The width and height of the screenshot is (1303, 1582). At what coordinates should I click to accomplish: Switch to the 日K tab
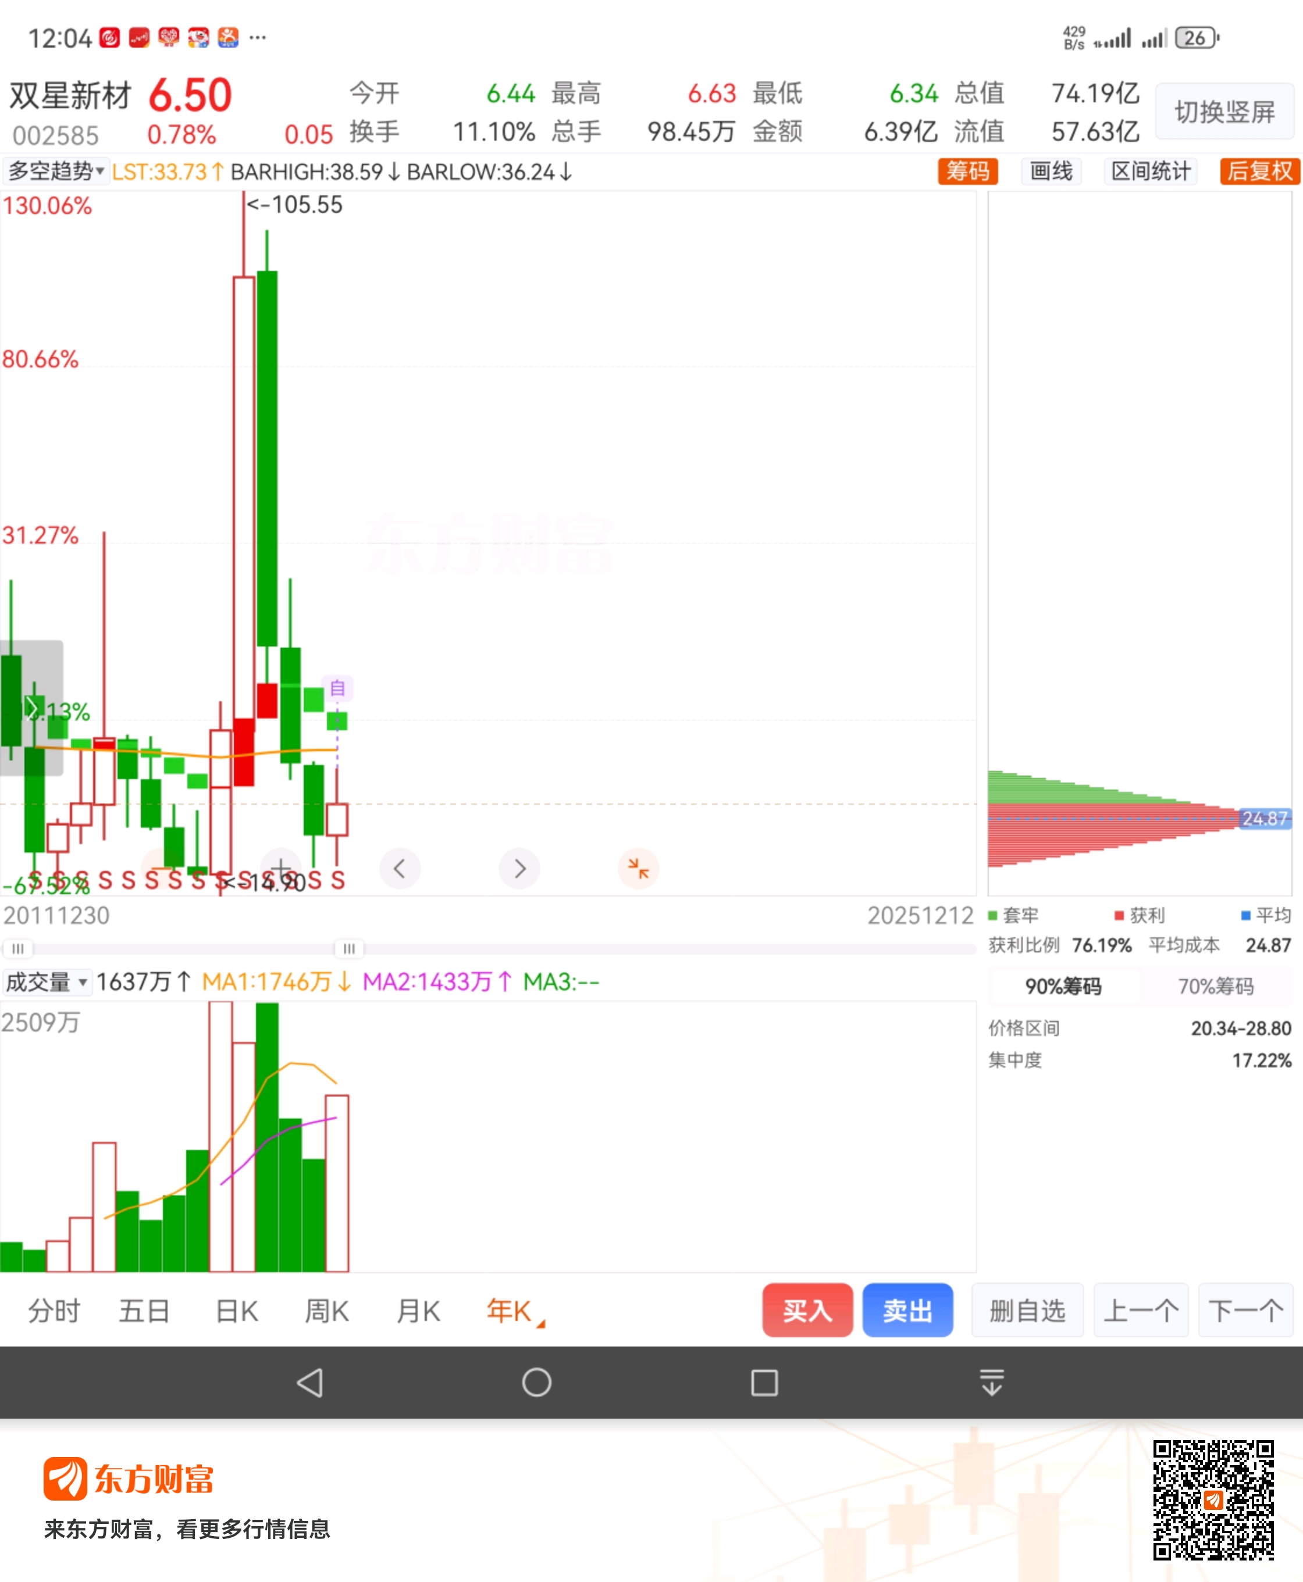[236, 1311]
